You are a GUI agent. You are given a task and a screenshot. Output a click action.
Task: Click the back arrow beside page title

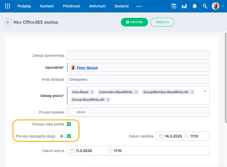[x=8, y=22]
